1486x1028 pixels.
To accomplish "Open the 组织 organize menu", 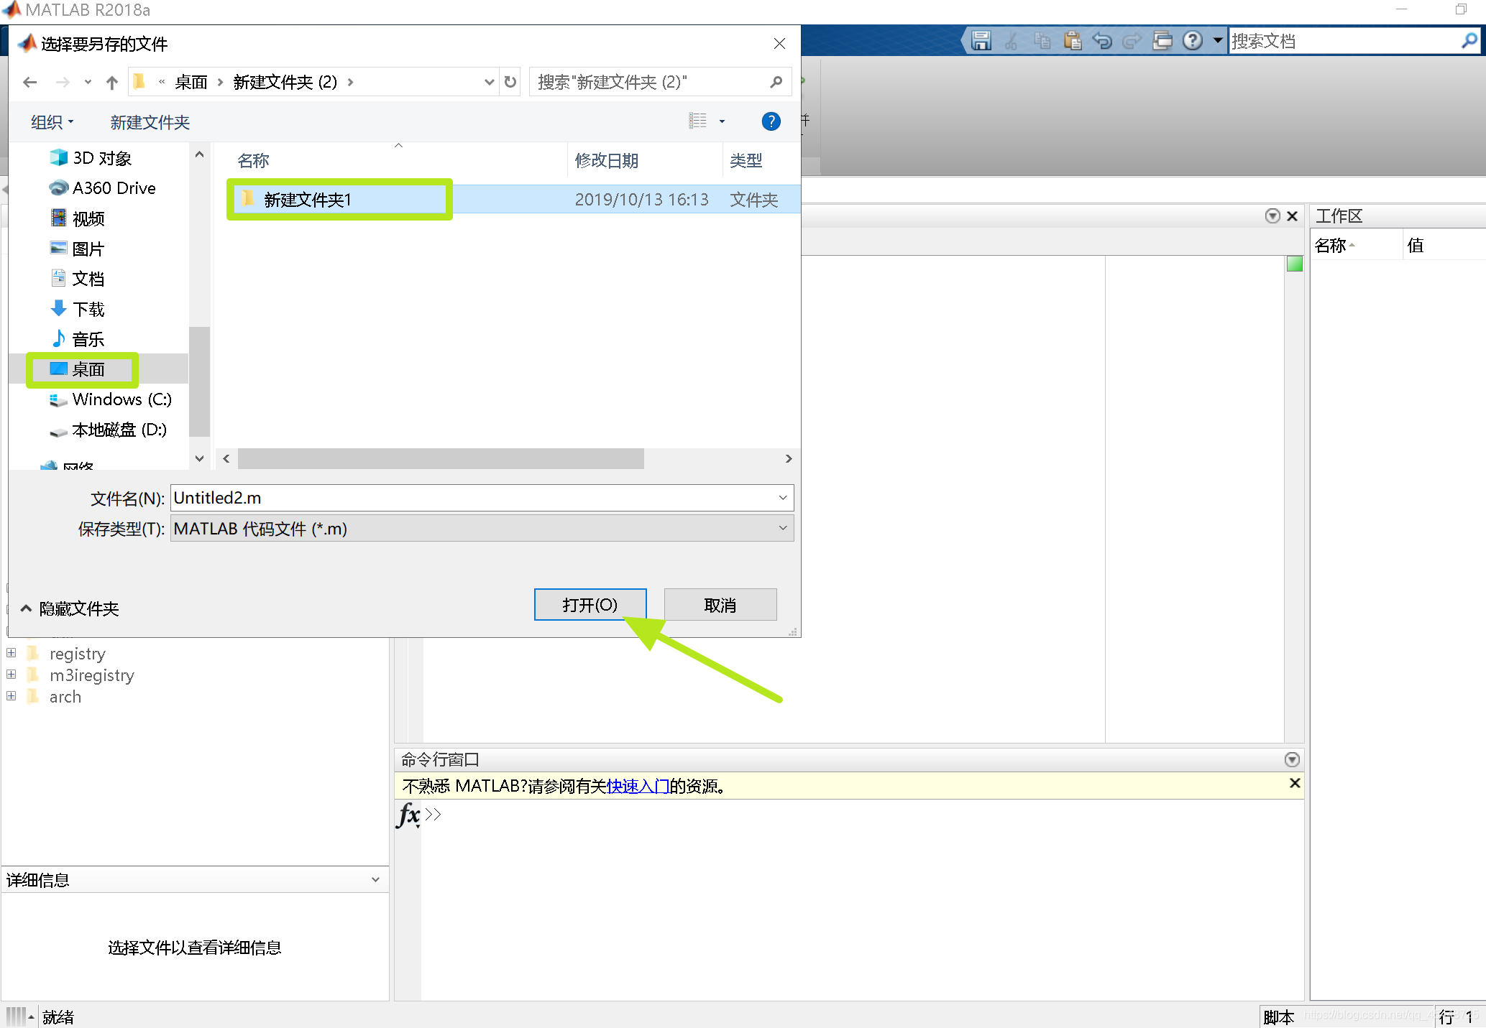I will pos(52,122).
